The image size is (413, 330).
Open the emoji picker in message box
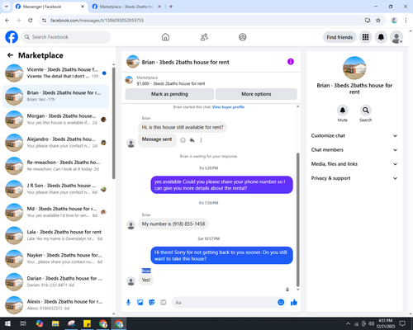pos(281,302)
